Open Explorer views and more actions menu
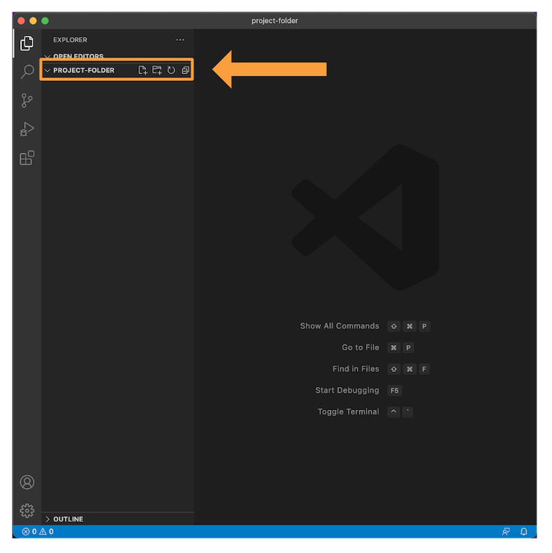Screen dimensions: 552x553 tap(180, 40)
